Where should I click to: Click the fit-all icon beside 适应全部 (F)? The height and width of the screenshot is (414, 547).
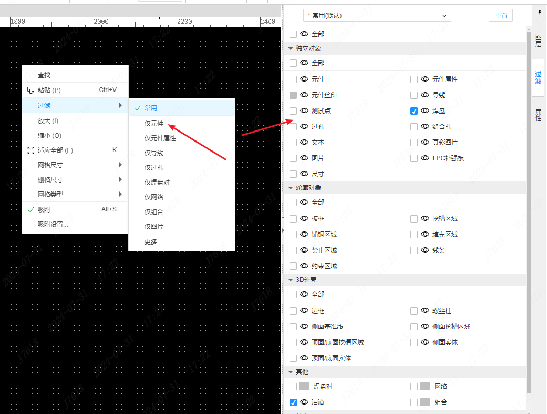click(x=30, y=150)
